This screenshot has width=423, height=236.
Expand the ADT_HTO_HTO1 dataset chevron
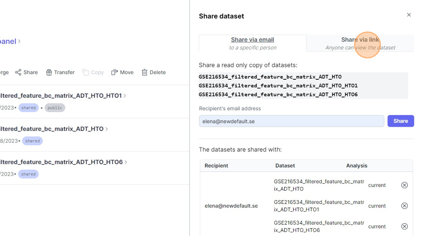click(x=125, y=96)
